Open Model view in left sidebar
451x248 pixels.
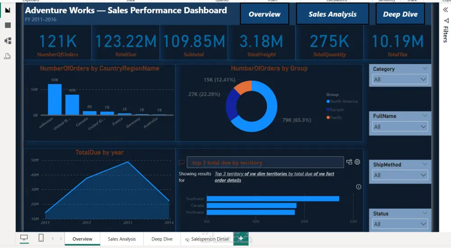click(x=8, y=41)
